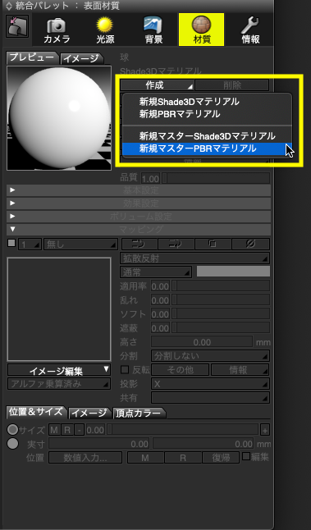The image size is (311, 530).
Task: Expand the 基本設定 section
Action: [139, 190]
